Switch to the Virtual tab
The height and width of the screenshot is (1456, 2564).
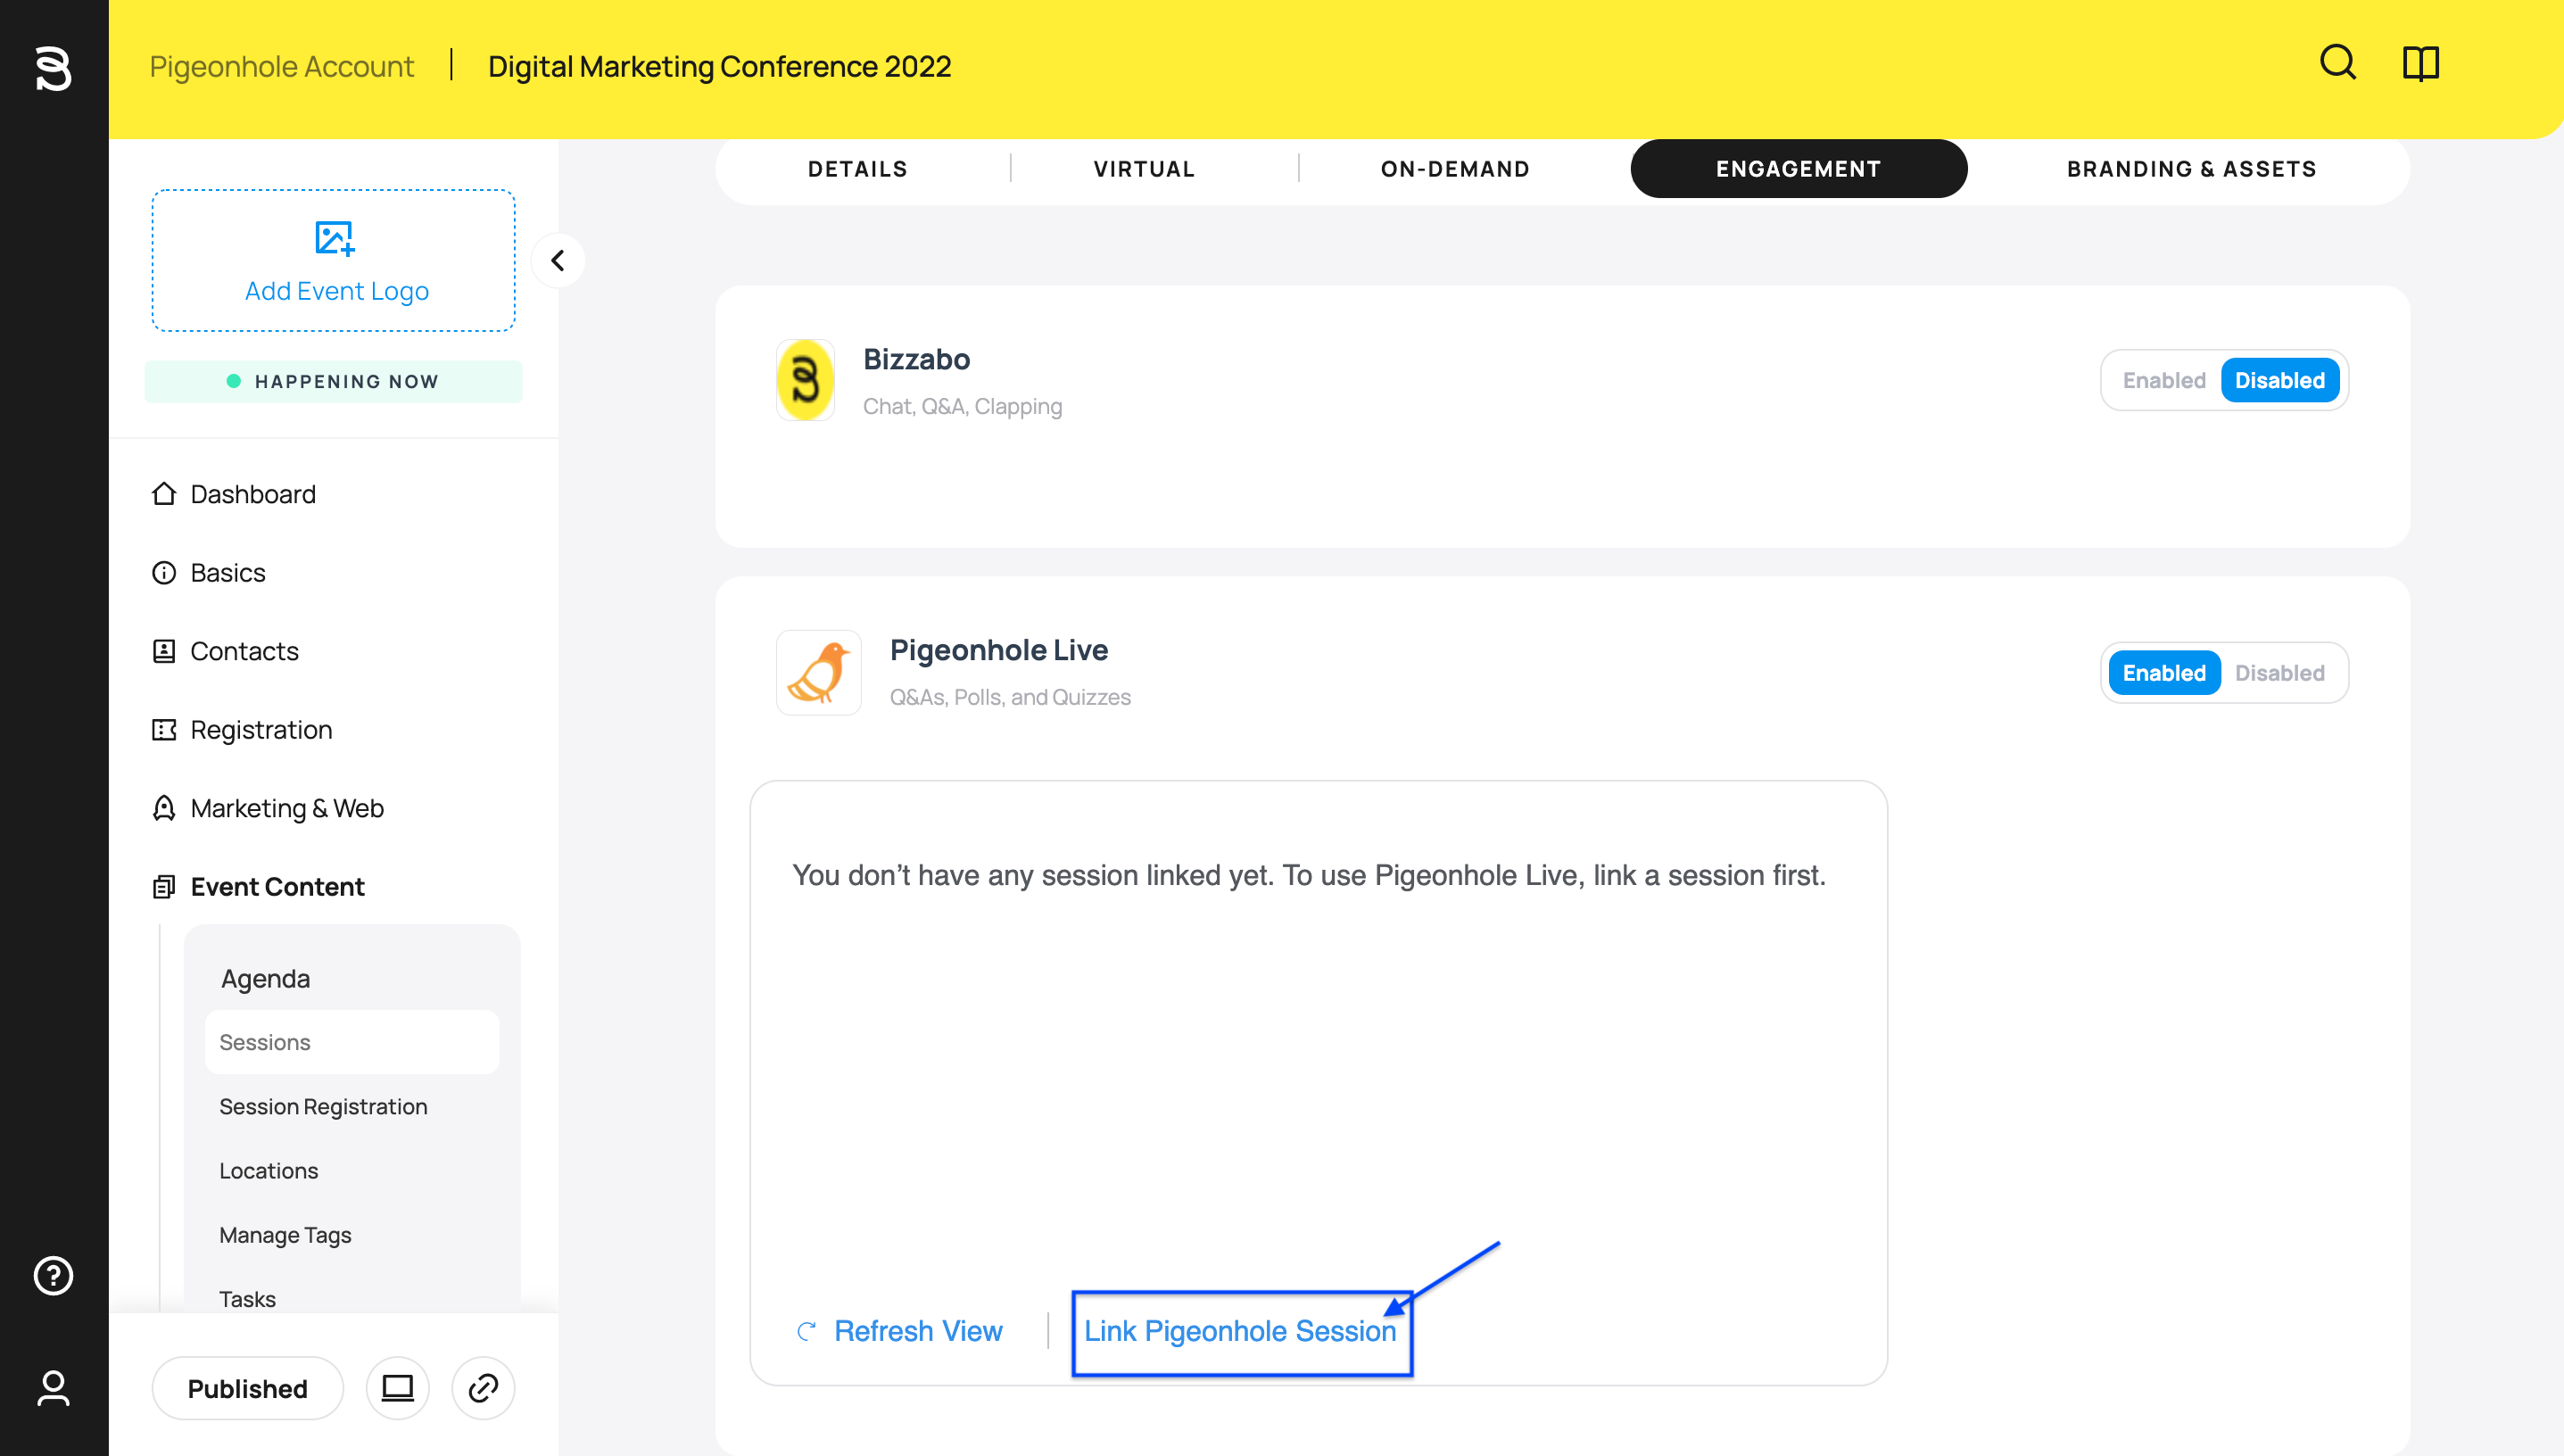pos(1144,169)
